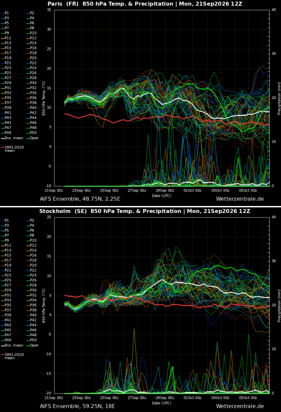
Task: Click P17 legend label in Paris chart
Action: [x=6, y=53]
